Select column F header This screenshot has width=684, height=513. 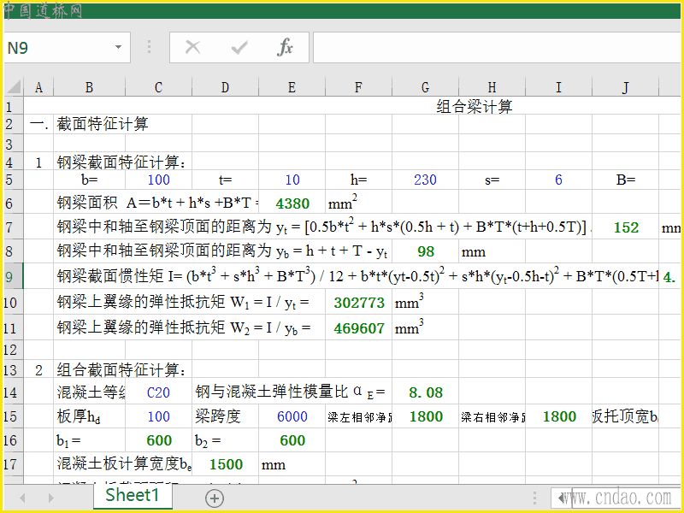tap(358, 87)
